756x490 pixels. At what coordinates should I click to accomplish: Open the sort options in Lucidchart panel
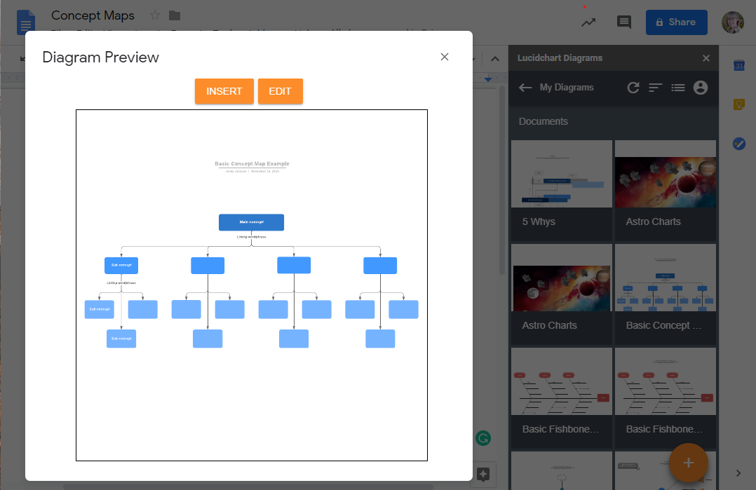pos(655,88)
